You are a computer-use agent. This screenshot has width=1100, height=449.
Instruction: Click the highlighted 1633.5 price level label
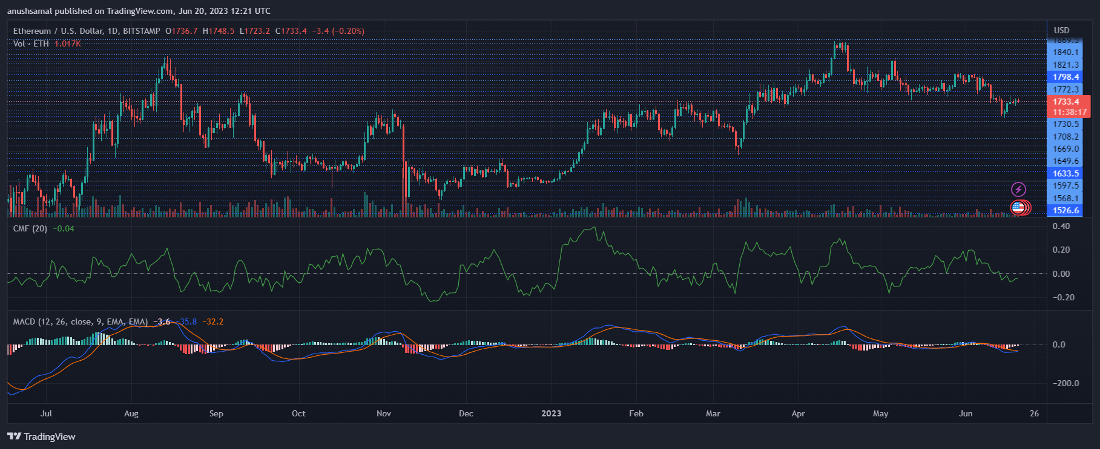1065,173
